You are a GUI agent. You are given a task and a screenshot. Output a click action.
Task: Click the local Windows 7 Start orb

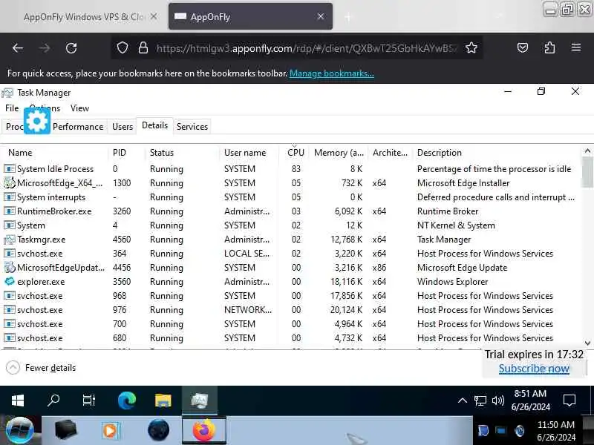coord(20,431)
